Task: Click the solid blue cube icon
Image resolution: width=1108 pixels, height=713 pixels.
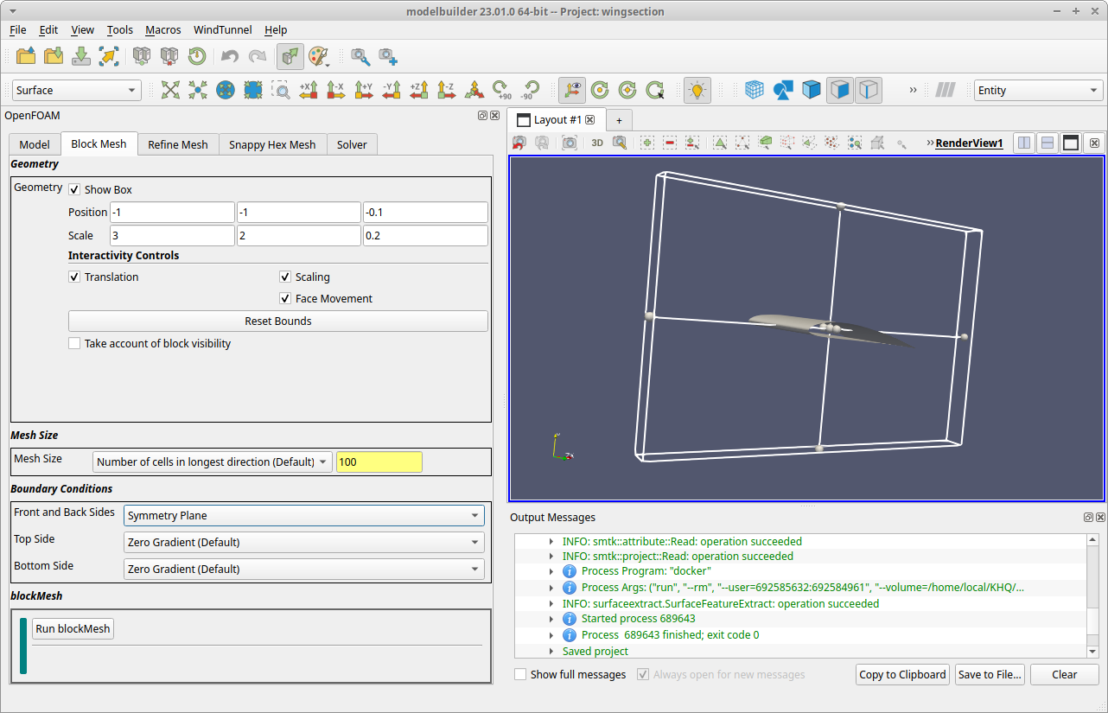Action: coord(811,90)
